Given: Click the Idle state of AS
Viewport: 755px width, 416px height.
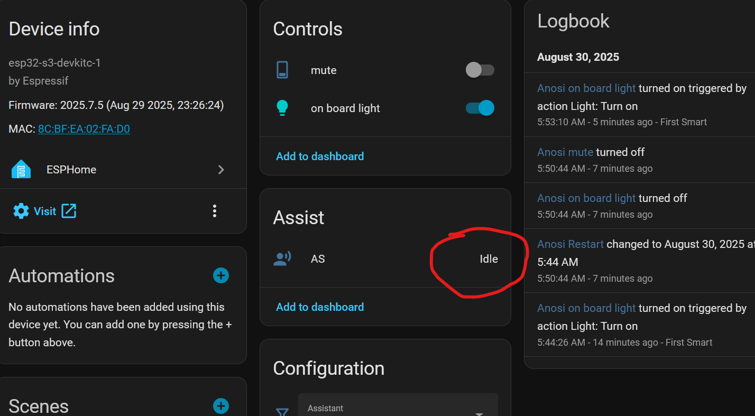Looking at the screenshot, I should pyautogui.click(x=489, y=259).
